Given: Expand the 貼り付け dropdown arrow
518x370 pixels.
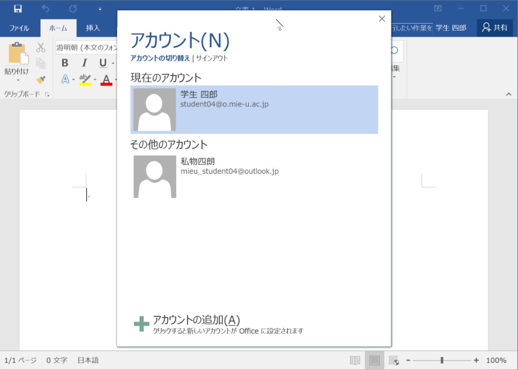Looking at the screenshot, I should click(18, 80).
